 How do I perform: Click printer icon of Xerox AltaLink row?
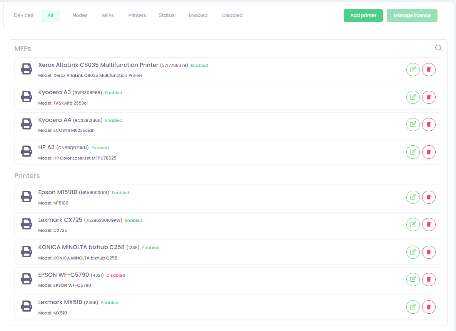[27, 69]
